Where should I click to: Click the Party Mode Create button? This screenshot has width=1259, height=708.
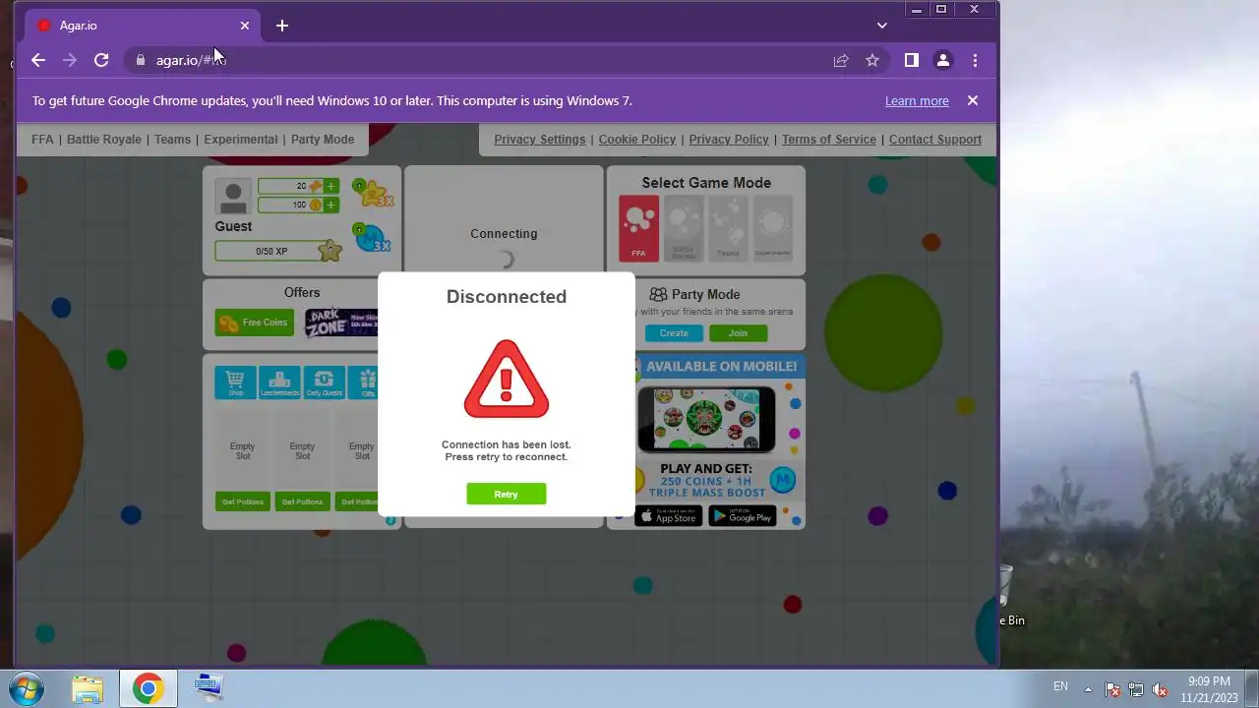tap(674, 333)
